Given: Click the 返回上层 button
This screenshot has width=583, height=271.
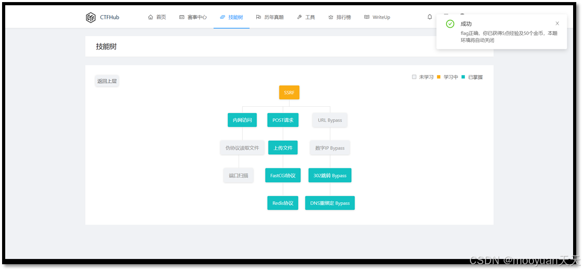Looking at the screenshot, I should tap(107, 81).
